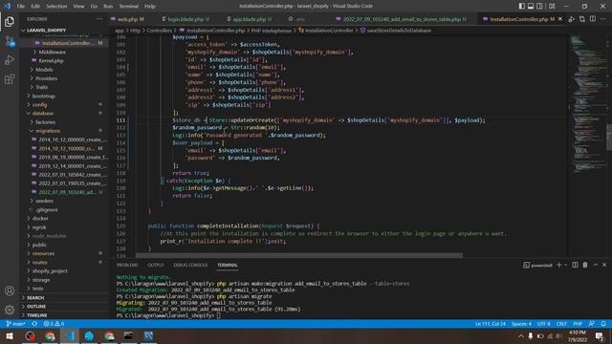Open the Explorer view in the activity bar

point(10,21)
